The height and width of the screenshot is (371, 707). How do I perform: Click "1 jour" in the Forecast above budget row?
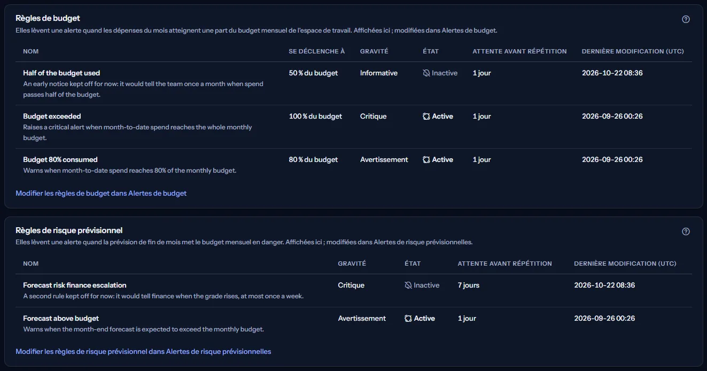tap(467, 319)
